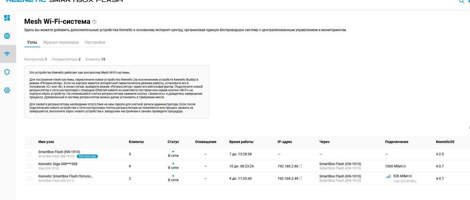
Task: Click Giga (KN-1010) model subtitle
Action: point(49,169)
